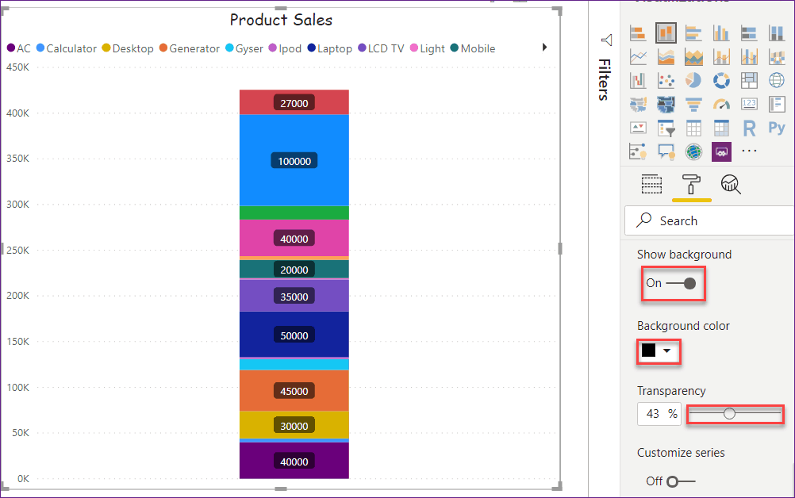Select the Line chart visual

point(639,56)
